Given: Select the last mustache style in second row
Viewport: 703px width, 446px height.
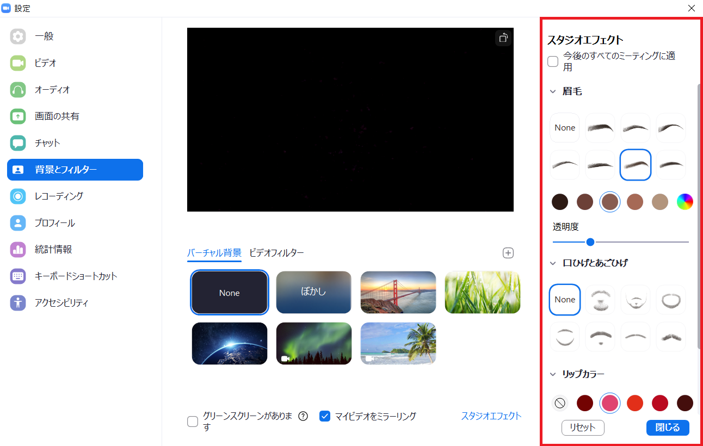Looking at the screenshot, I should click(670, 337).
